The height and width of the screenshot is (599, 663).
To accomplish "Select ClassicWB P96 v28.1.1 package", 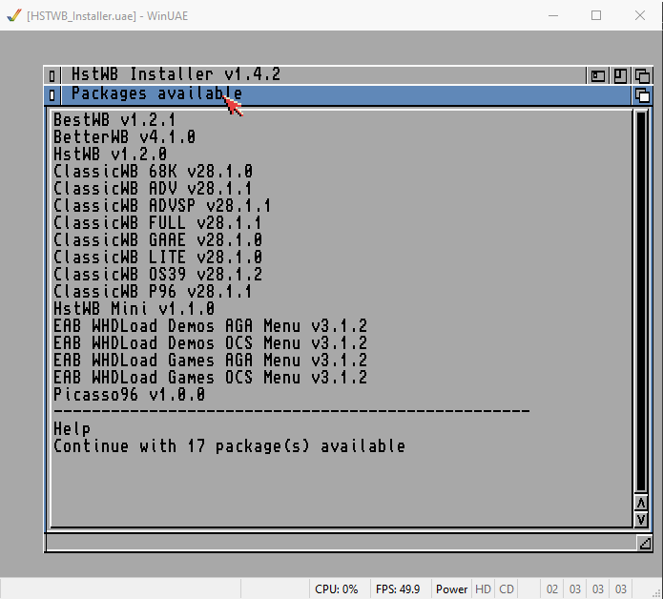I will point(153,292).
